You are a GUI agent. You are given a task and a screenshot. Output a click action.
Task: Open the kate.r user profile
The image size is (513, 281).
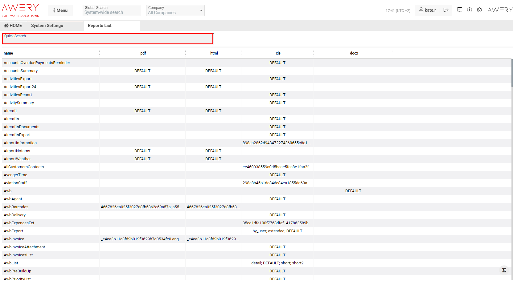[x=427, y=10]
